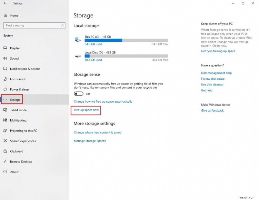Click Free up space now

(86, 110)
